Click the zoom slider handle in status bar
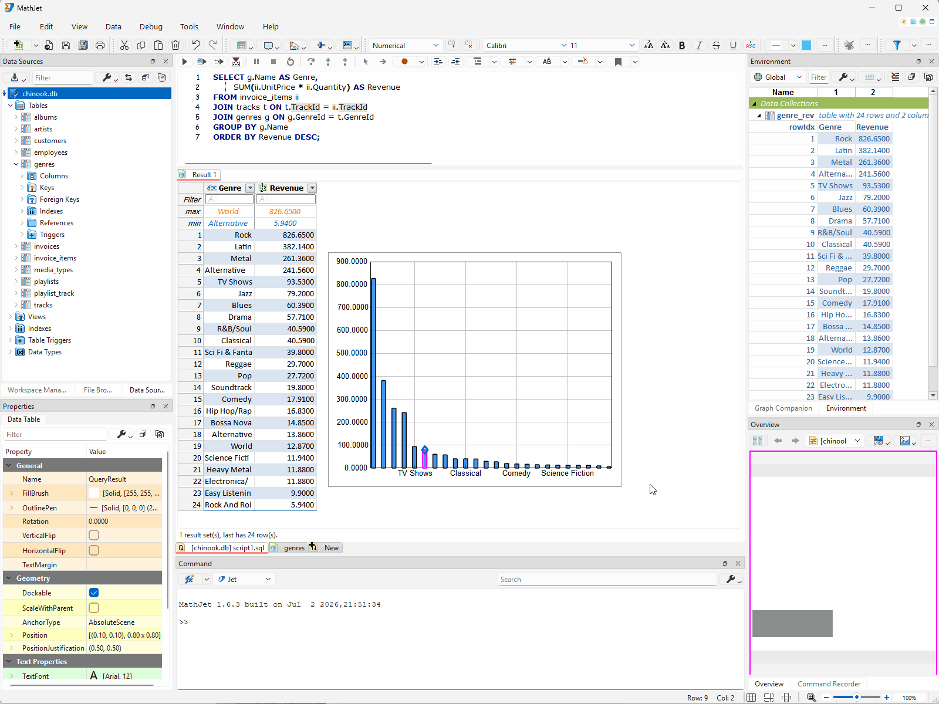Image resolution: width=939 pixels, height=704 pixels. pos(857,698)
